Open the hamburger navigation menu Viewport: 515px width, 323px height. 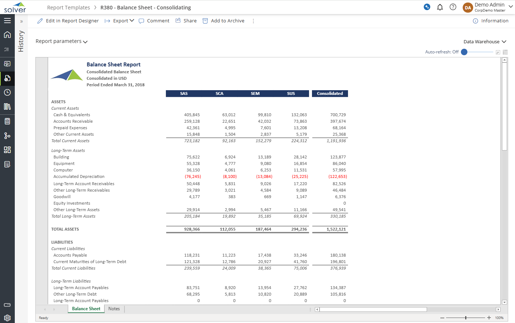pyautogui.click(x=7, y=21)
